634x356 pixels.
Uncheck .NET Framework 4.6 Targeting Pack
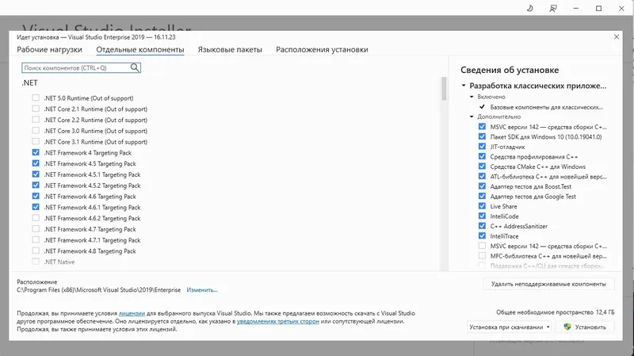click(x=36, y=196)
